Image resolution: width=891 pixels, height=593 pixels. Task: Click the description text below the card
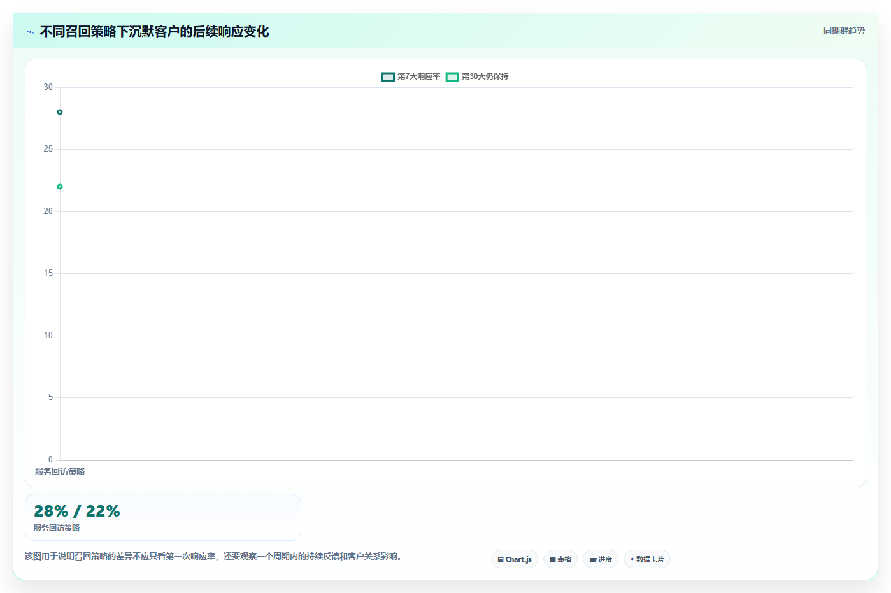(x=213, y=556)
